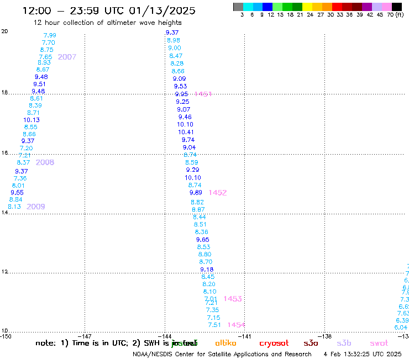The height and width of the screenshot is (359, 409).
Task: Click wave height value 9.51
Action: pyautogui.click(x=39, y=84)
